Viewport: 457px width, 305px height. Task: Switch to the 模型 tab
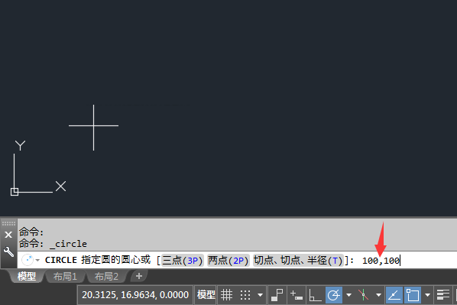coord(27,276)
